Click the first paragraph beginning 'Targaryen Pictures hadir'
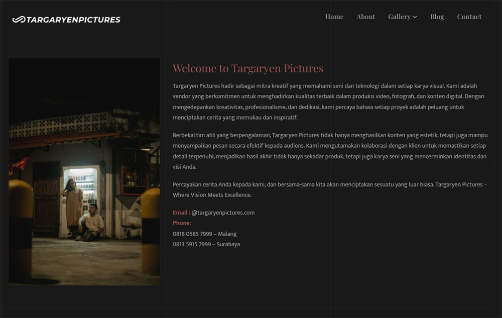The width and height of the screenshot is (502, 318). coord(328,101)
